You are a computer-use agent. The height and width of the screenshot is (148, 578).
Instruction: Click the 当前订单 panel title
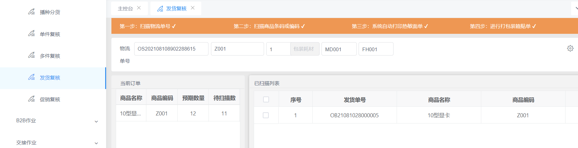click(x=130, y=83)
